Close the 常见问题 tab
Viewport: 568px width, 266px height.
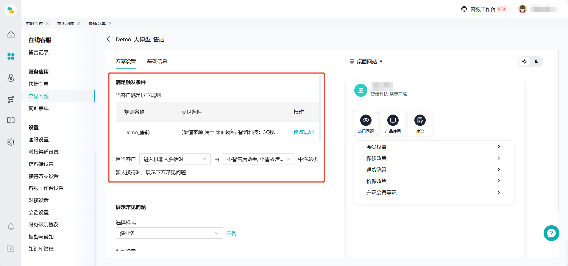pos(79,23)
